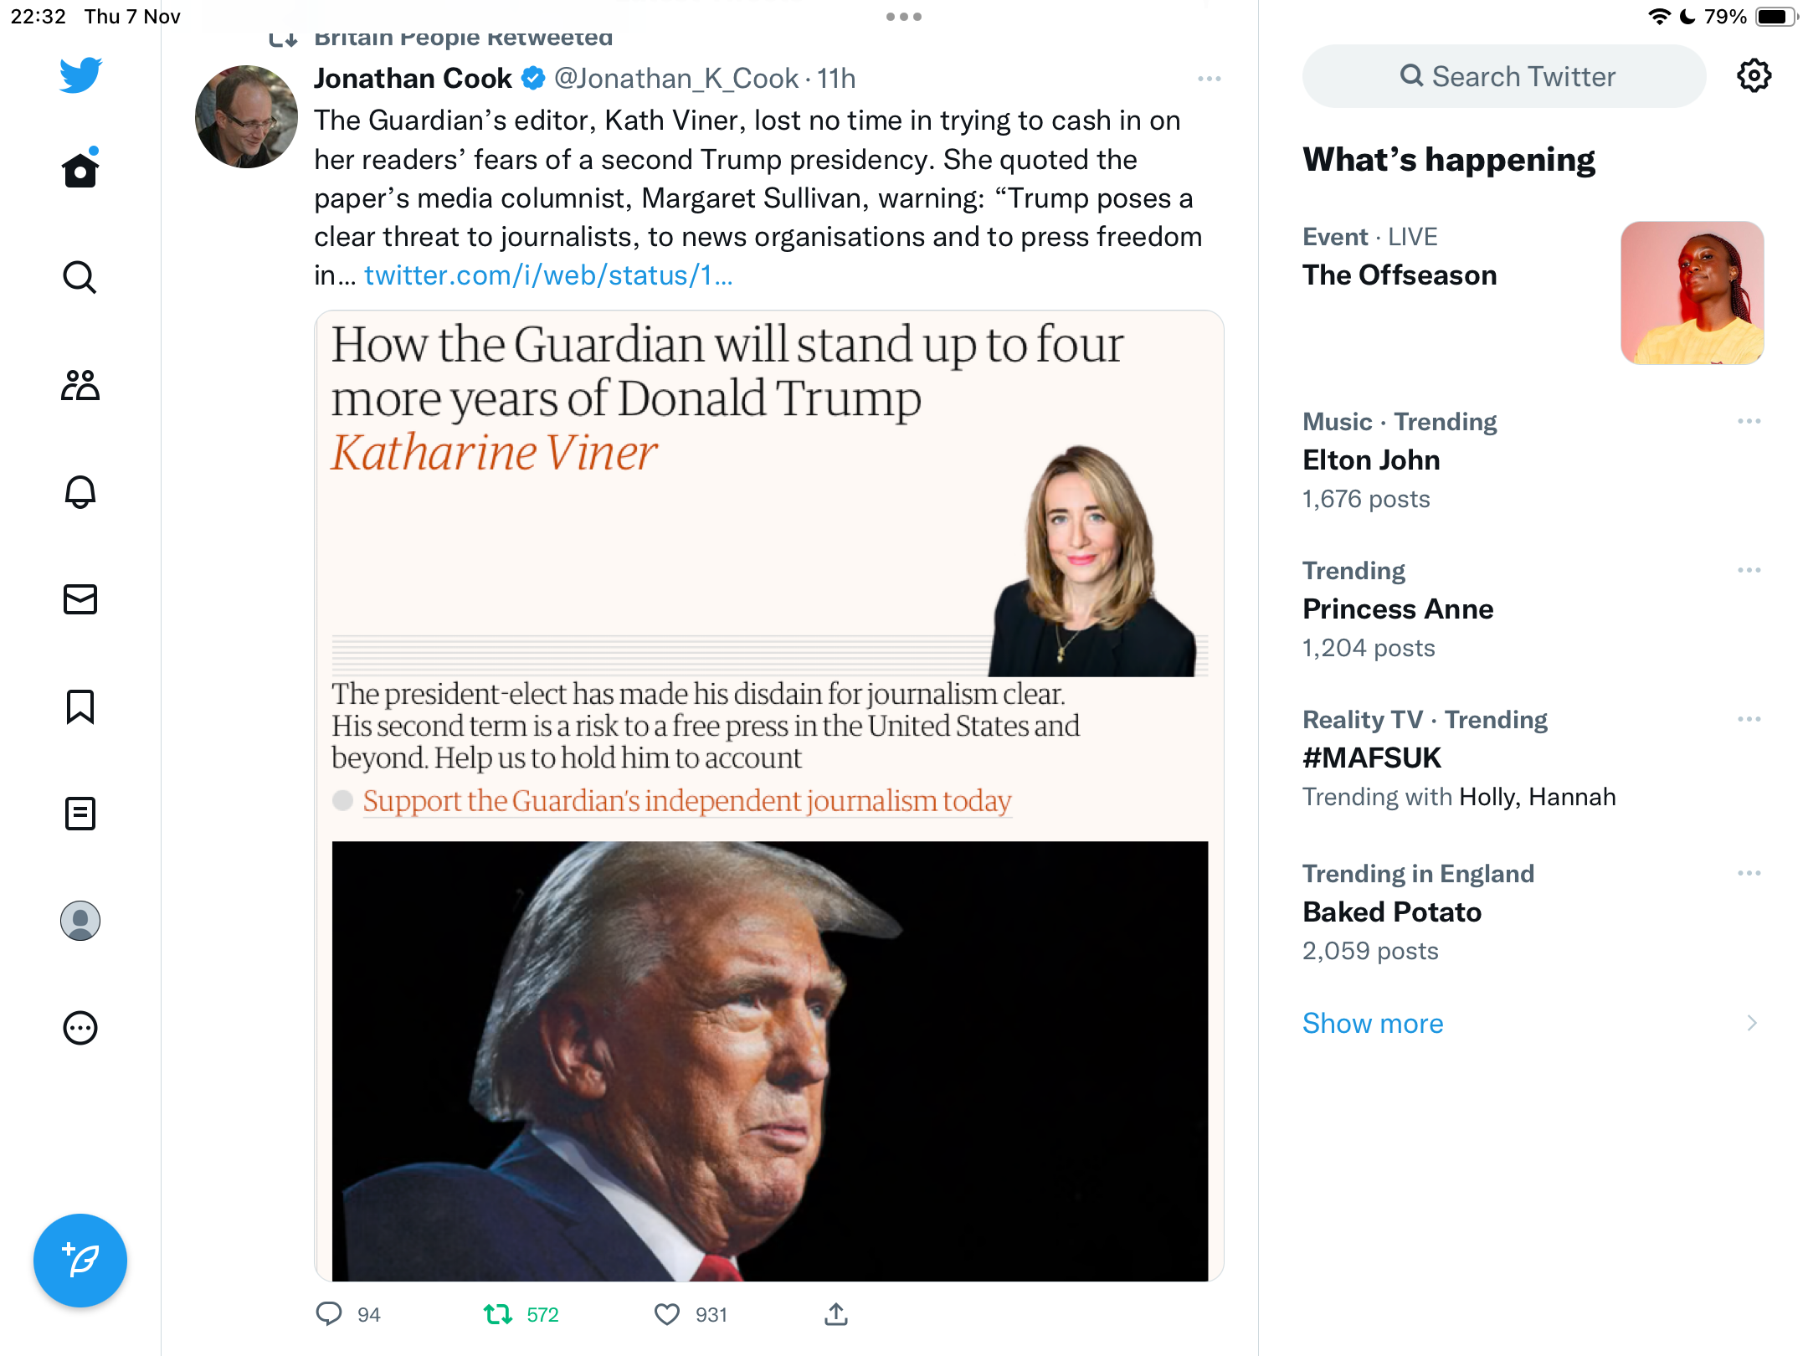This screenshot has height=1356, width=1808.
Task: Open options menu for Baked Potato trend
Action: (x=1749, y=873)
